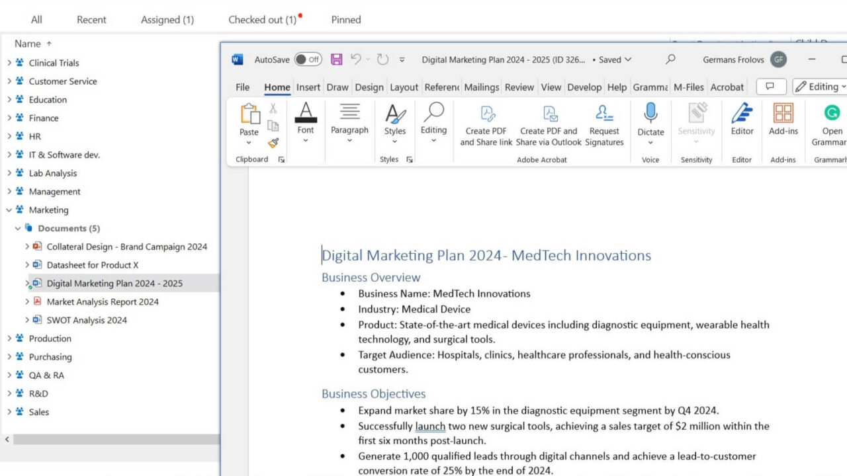847x476 pixels.
Task: Open the Saved status dropdown in the title
Action: pyautogui.click(x=615, y=59)
